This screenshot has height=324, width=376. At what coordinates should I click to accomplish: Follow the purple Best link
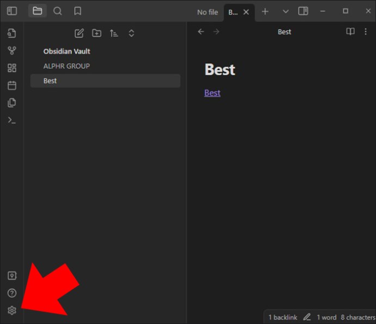click(212, 93)
